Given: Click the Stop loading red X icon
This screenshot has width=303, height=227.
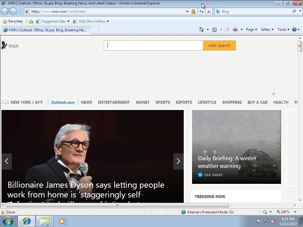Looking at the screenshot, I should point(209,12).
